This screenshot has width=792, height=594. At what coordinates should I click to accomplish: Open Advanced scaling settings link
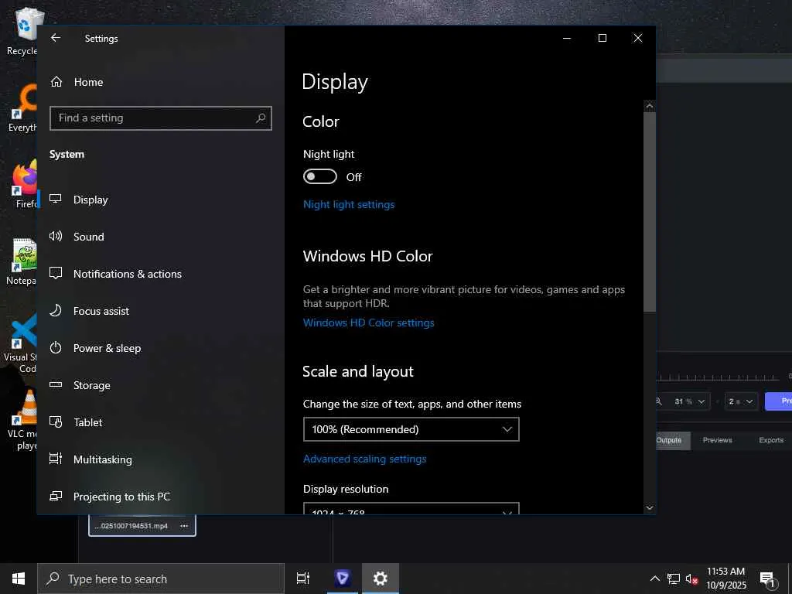(364, 459)
